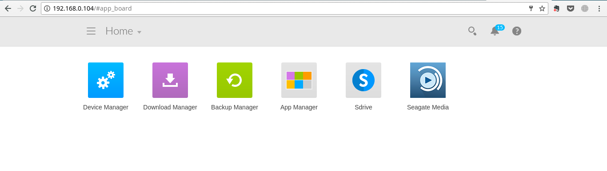The height and width of the screenshot is (171, 607).
Task: Open the Chrome three-dot menu
Action: [599, 8]
